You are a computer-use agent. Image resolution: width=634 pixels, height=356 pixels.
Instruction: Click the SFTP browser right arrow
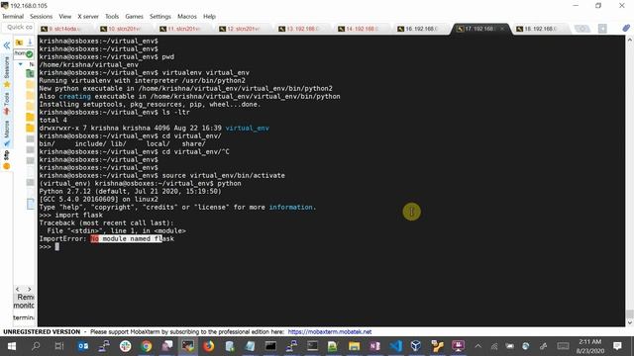click(29, 289)
